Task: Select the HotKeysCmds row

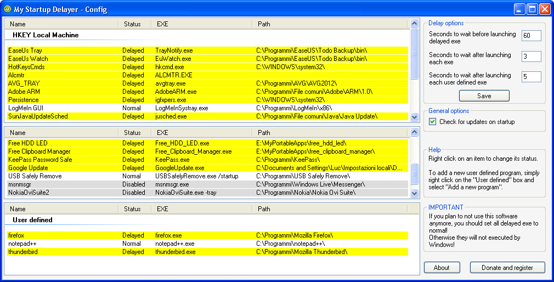Action: 208,67
